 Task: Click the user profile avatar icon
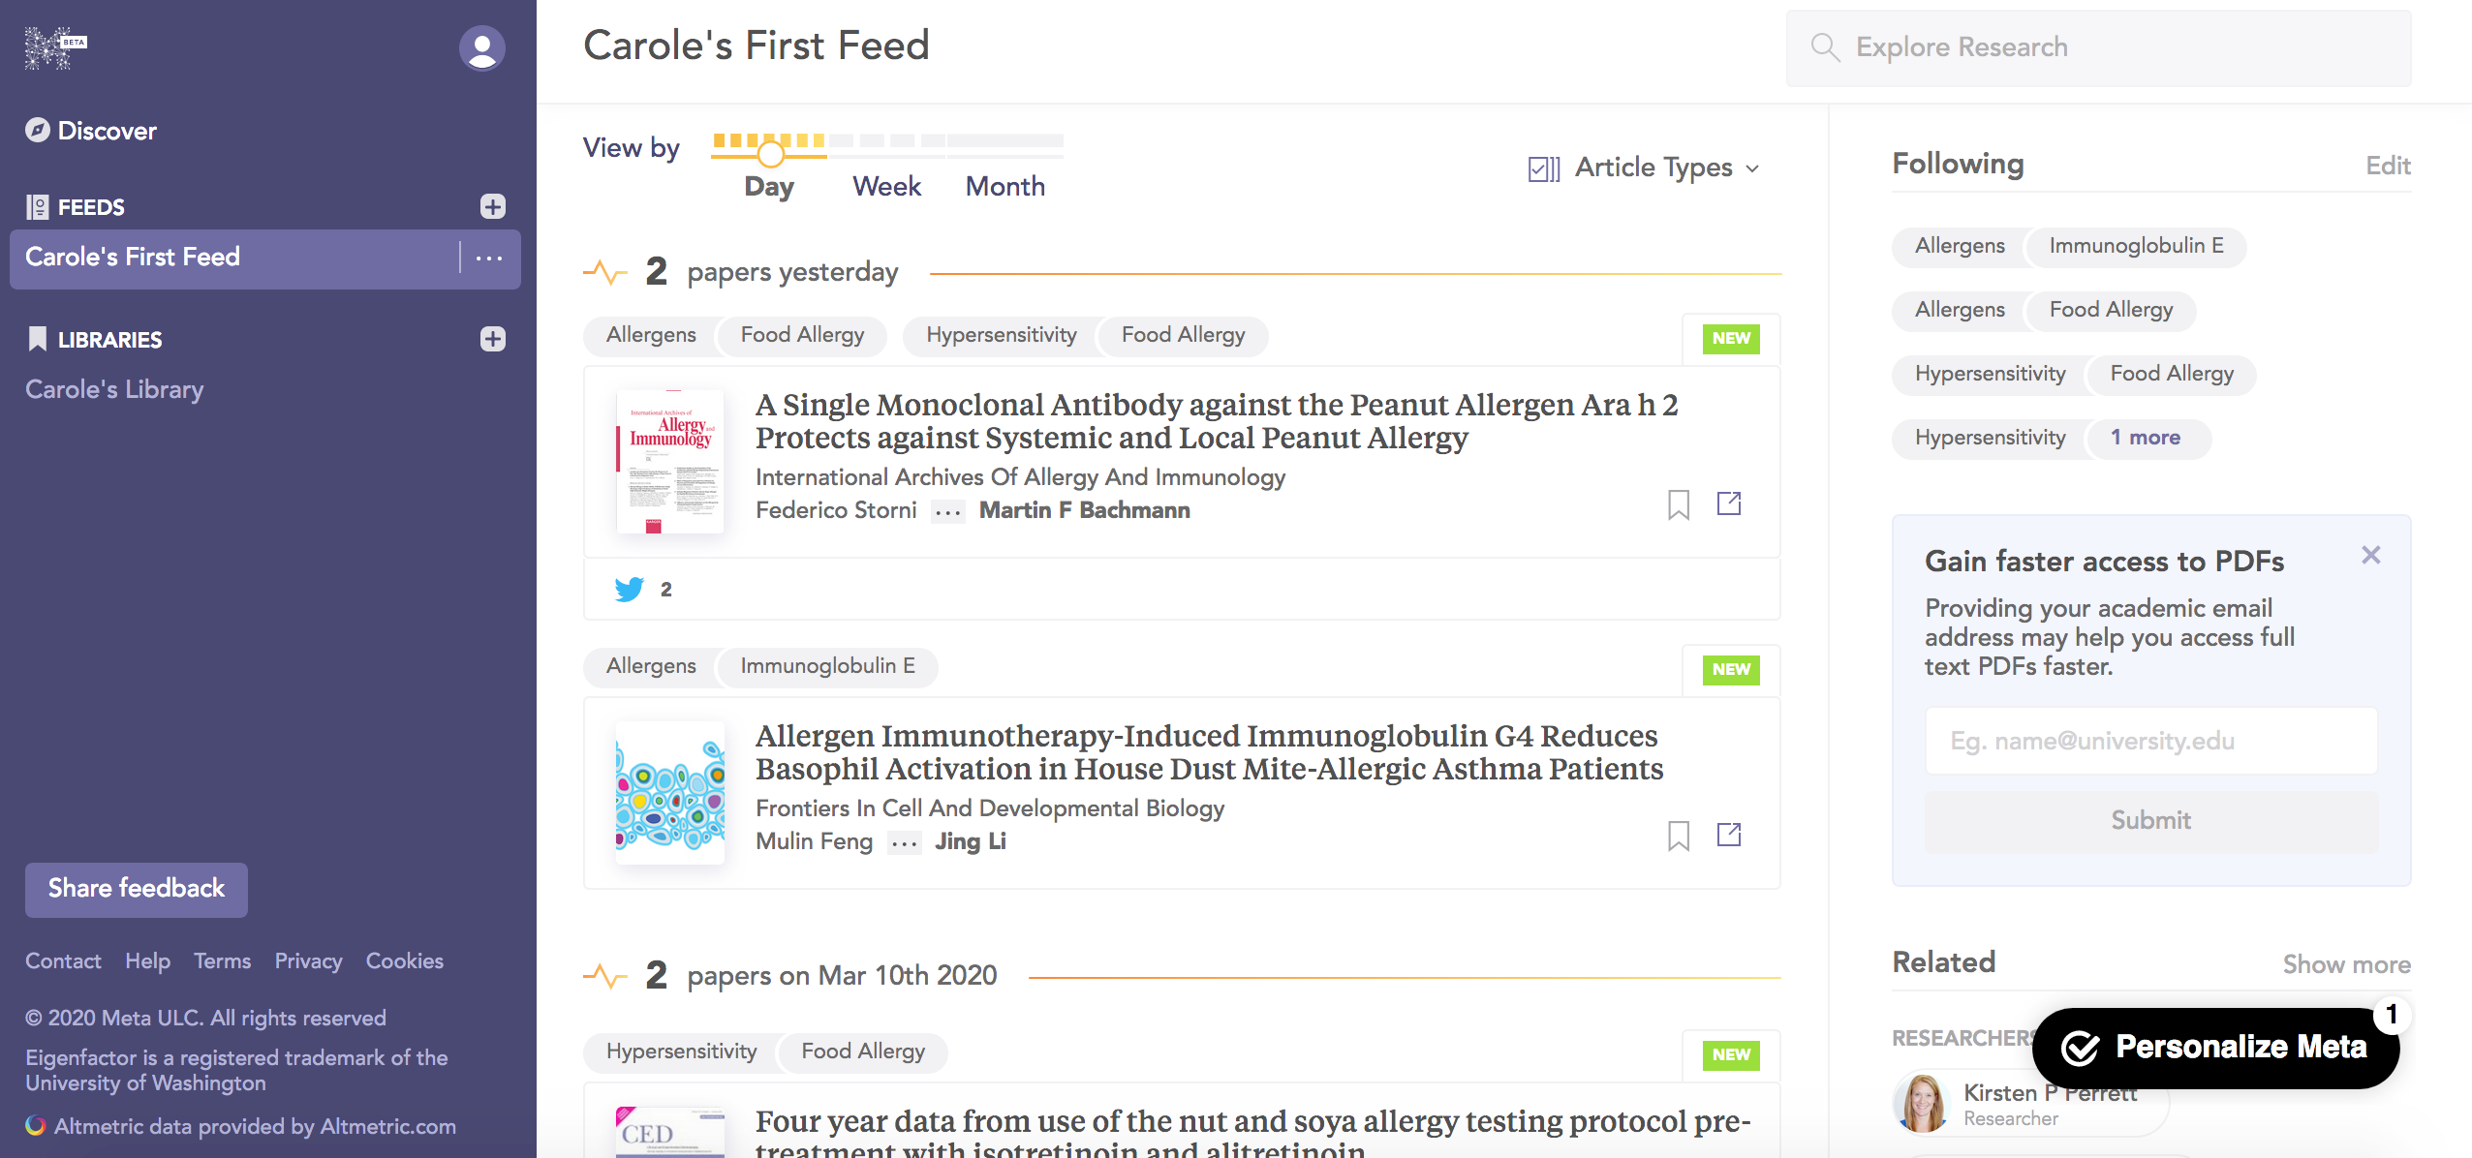click(481, 47)
